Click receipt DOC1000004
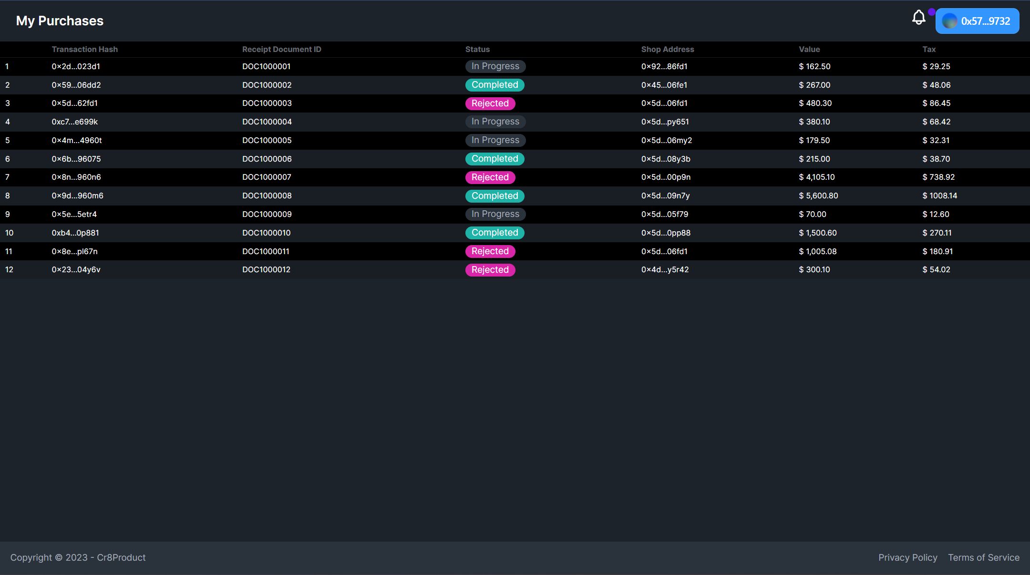The image size is (1030, 575). 267,122
